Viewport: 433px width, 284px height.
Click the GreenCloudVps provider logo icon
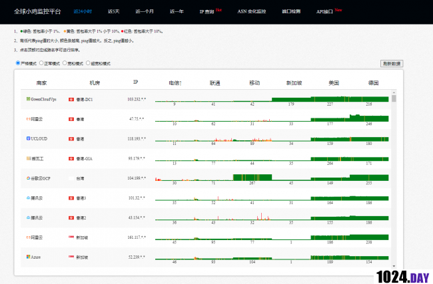coord(28,99)
